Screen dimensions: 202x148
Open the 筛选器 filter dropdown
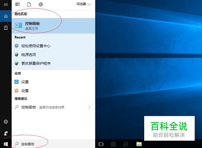(x=84, y=4)
